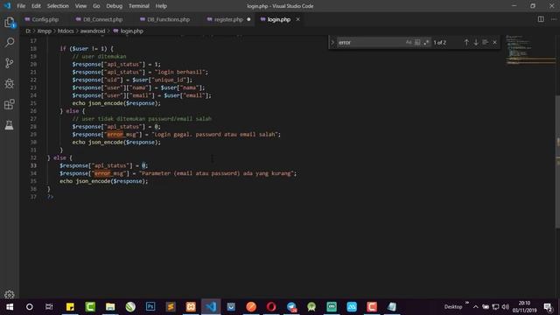The image size is (560, 315).
Task: Click awandroid in the breadcrumb path
Action: (x=93, y=31)
